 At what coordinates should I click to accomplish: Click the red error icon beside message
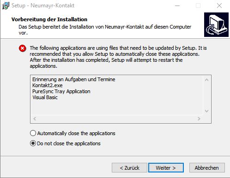click(23, 48)
